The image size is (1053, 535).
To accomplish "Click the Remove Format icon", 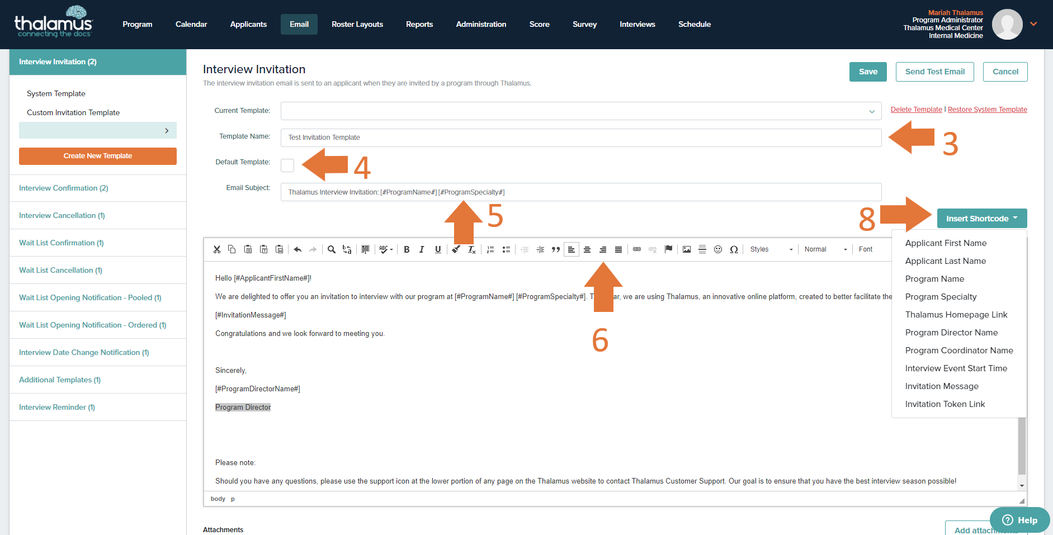I will point(471,249).
